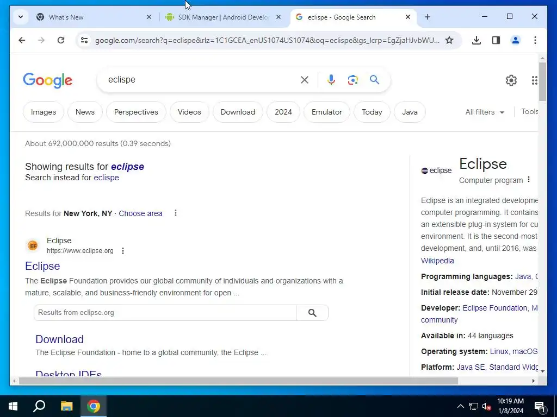Open the search Tools option

(x=529, y=112)
